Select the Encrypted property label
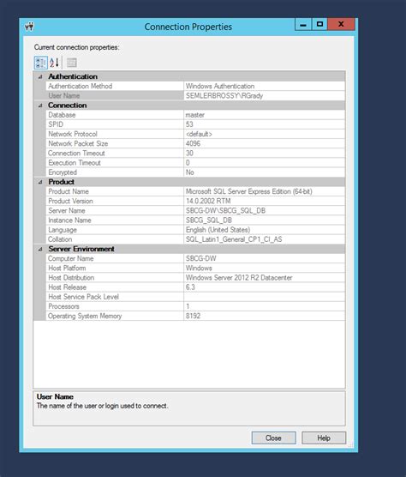The width and height of the screenshot is (406, 477). [63, 172]
